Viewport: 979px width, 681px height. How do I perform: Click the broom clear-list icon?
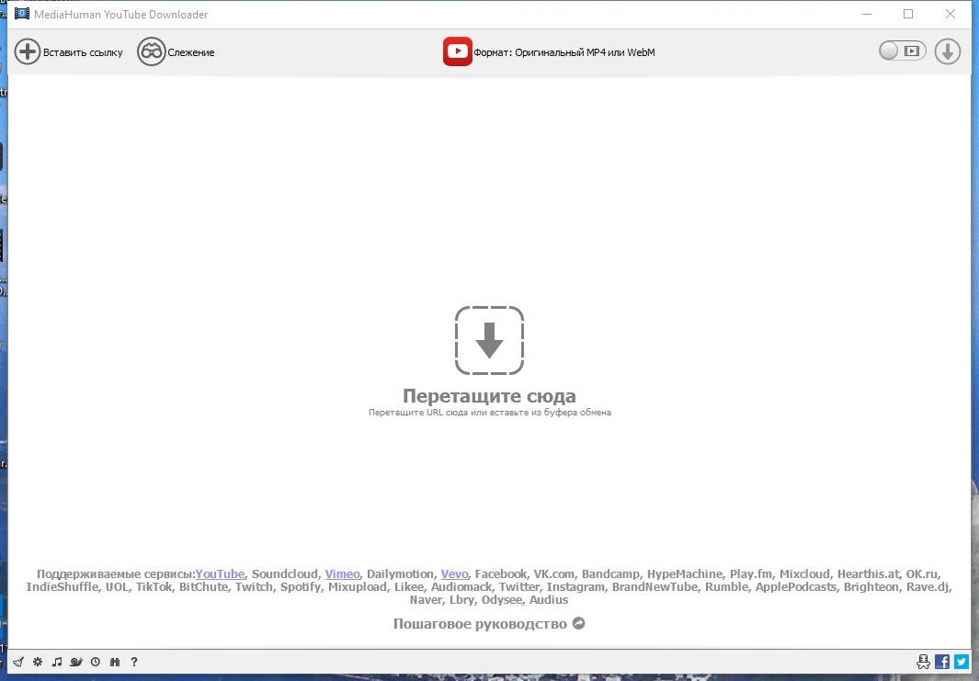18,662
